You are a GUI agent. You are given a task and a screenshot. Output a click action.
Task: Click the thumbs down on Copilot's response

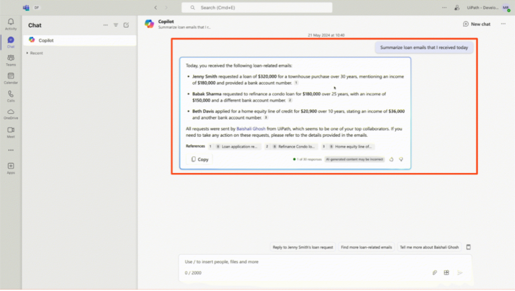tap(401, 159)
